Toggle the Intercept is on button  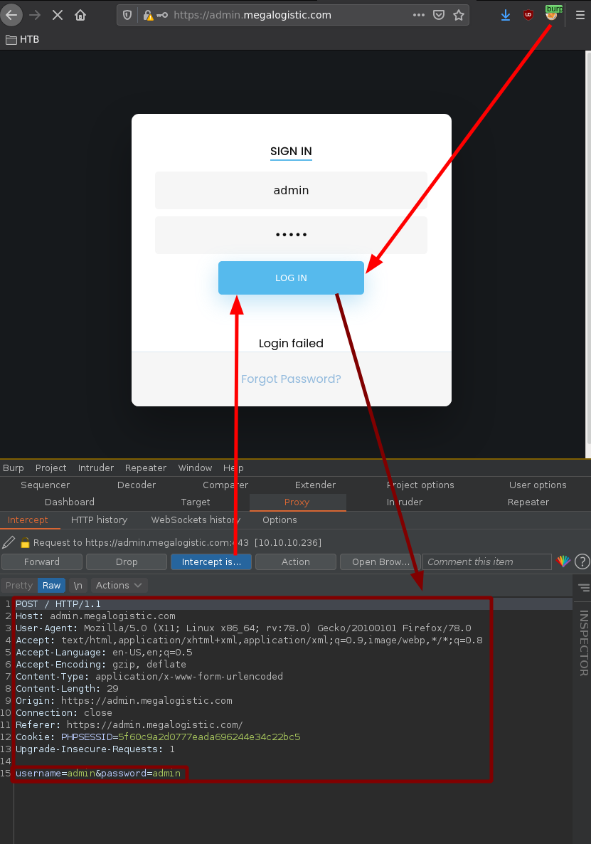click(x=211, y=561)
